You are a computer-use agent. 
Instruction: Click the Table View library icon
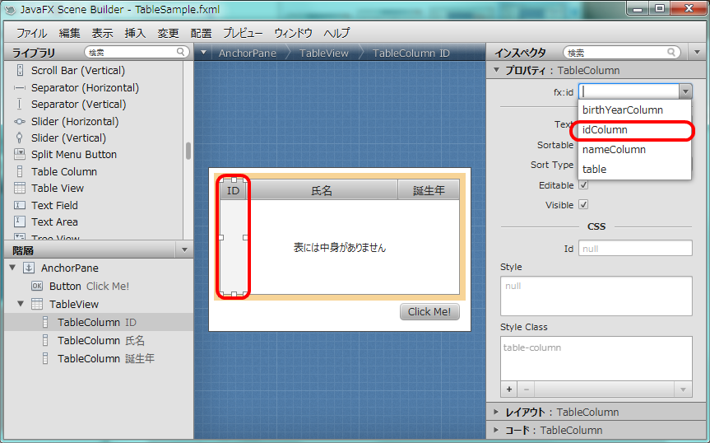click(x=20, y=188)
